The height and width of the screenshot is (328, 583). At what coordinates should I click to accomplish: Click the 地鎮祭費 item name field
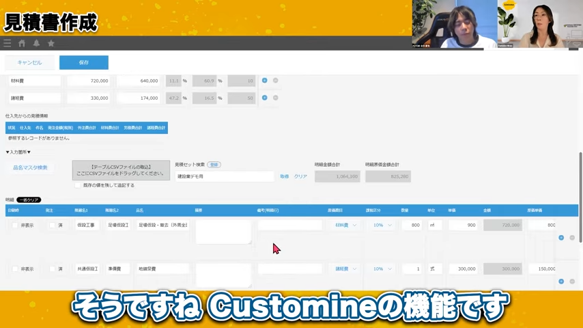tap(163, 269)
